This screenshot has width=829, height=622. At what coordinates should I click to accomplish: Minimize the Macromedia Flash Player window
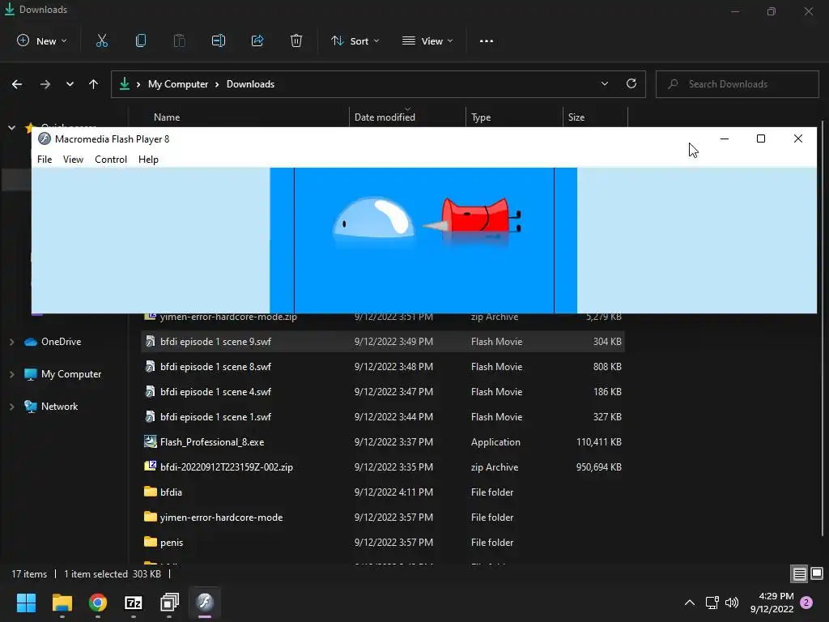(725, 138)
